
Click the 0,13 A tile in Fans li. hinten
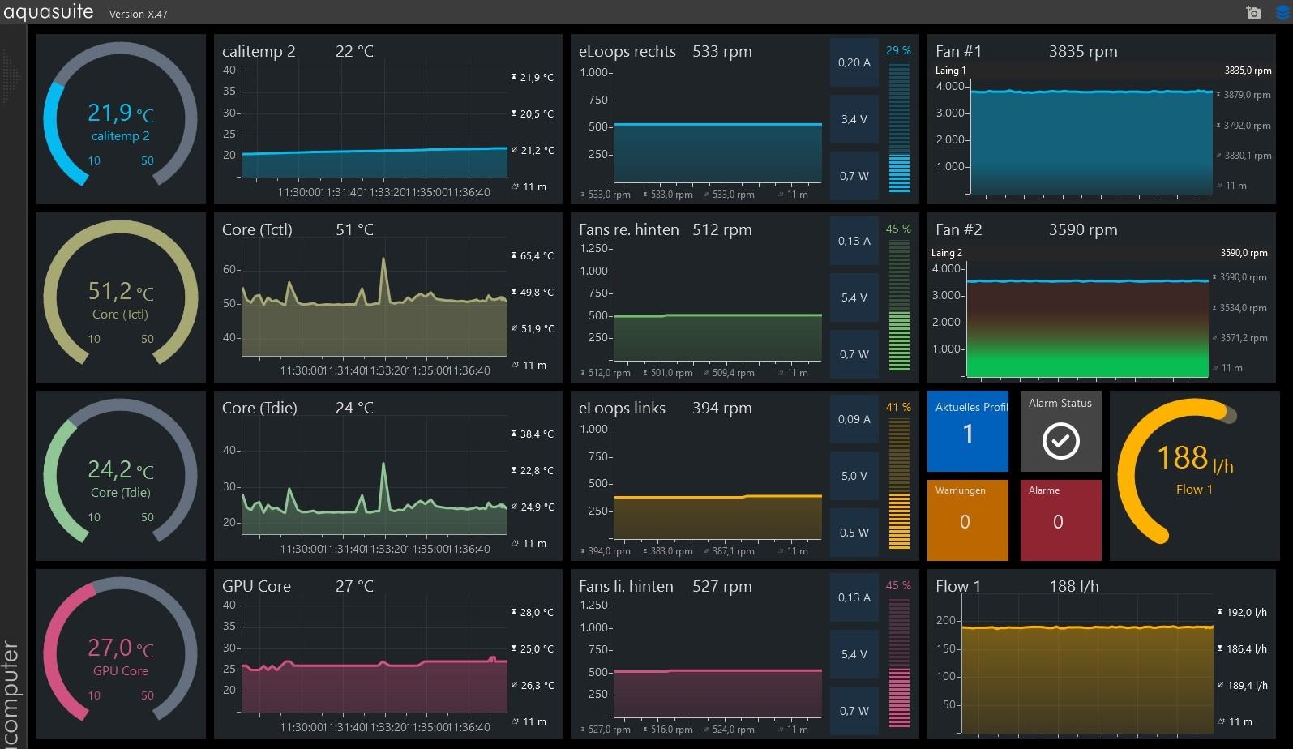pos(854,597)
